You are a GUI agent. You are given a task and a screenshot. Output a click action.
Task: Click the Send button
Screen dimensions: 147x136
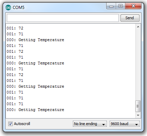(130, 18)
